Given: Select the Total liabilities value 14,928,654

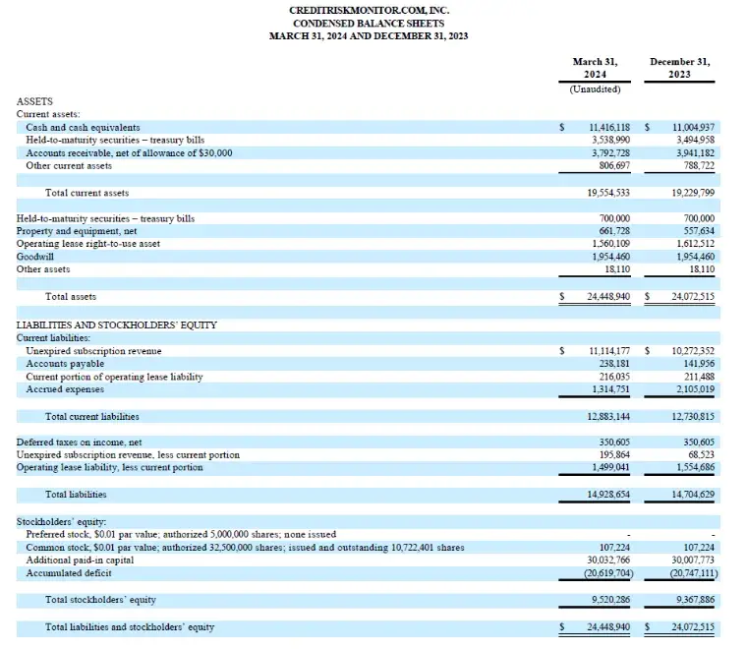Looking at the screenshot, I should (x=609, y=495).
